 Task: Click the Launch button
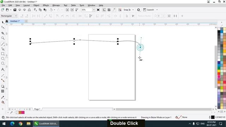[x=149, y=10]
